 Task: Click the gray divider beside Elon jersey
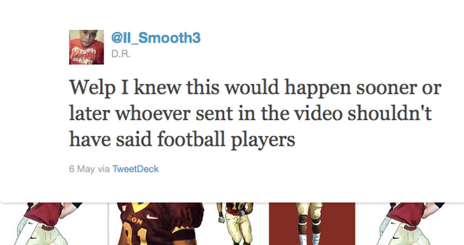(108, 223)
